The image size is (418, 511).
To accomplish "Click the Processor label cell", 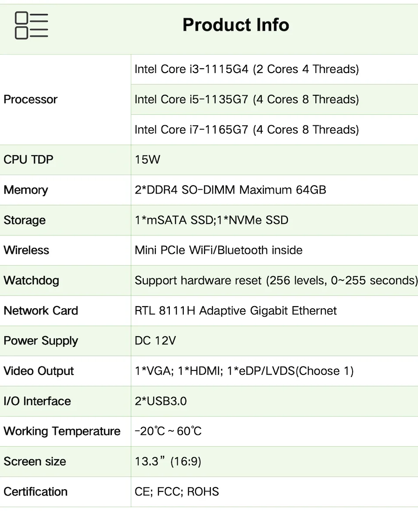I will pos(30,99).
